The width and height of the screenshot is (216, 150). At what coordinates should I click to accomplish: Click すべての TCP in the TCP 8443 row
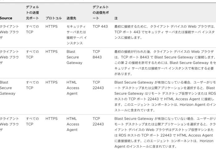(32, 54)
